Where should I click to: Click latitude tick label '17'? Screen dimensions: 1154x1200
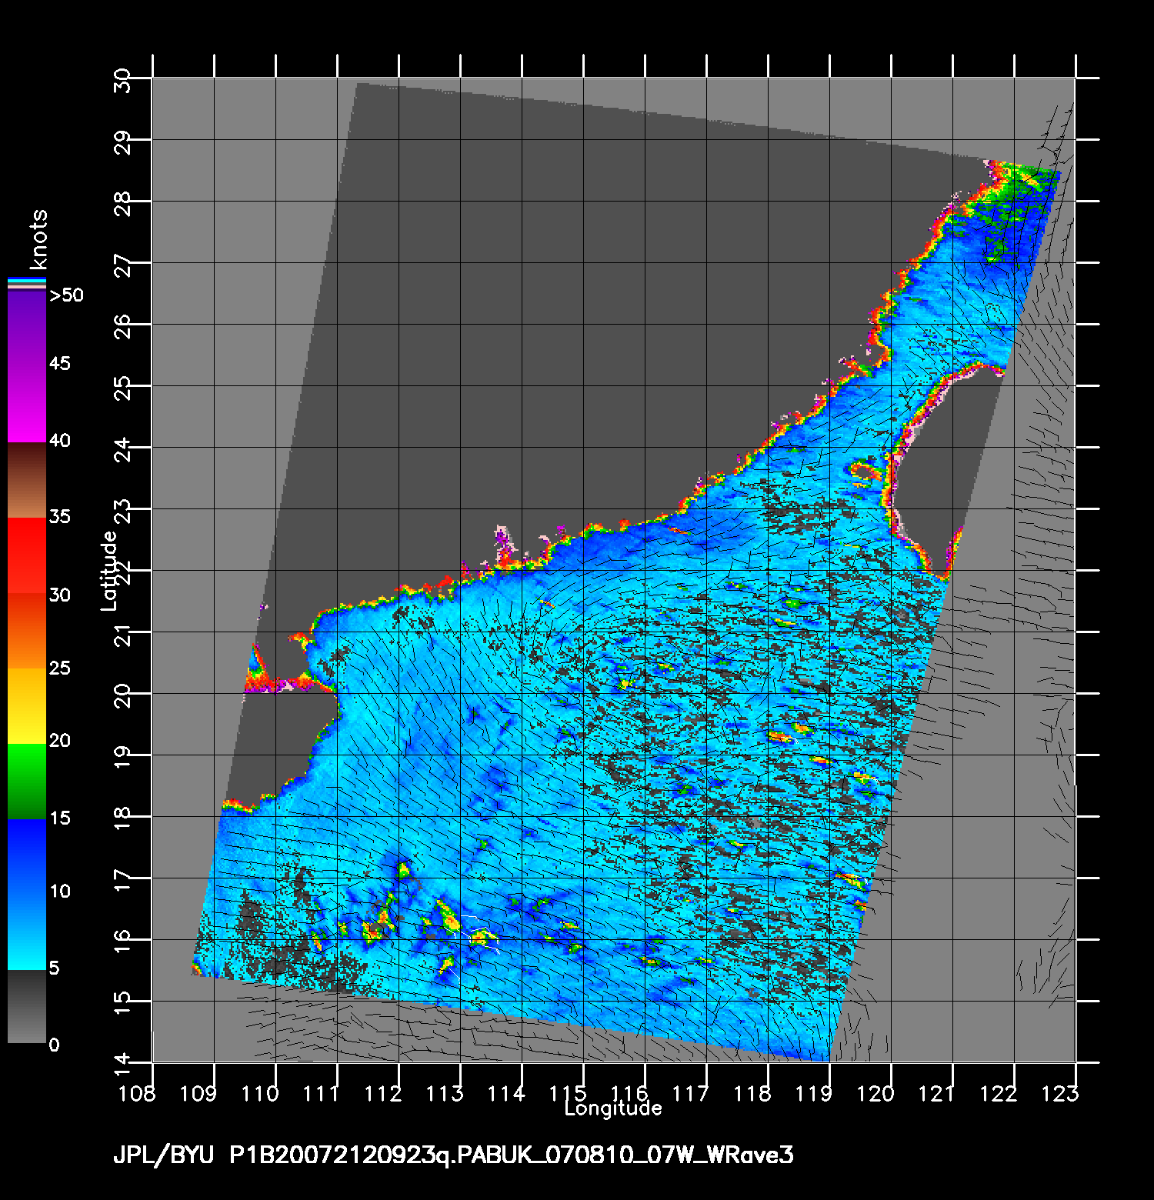123,878
